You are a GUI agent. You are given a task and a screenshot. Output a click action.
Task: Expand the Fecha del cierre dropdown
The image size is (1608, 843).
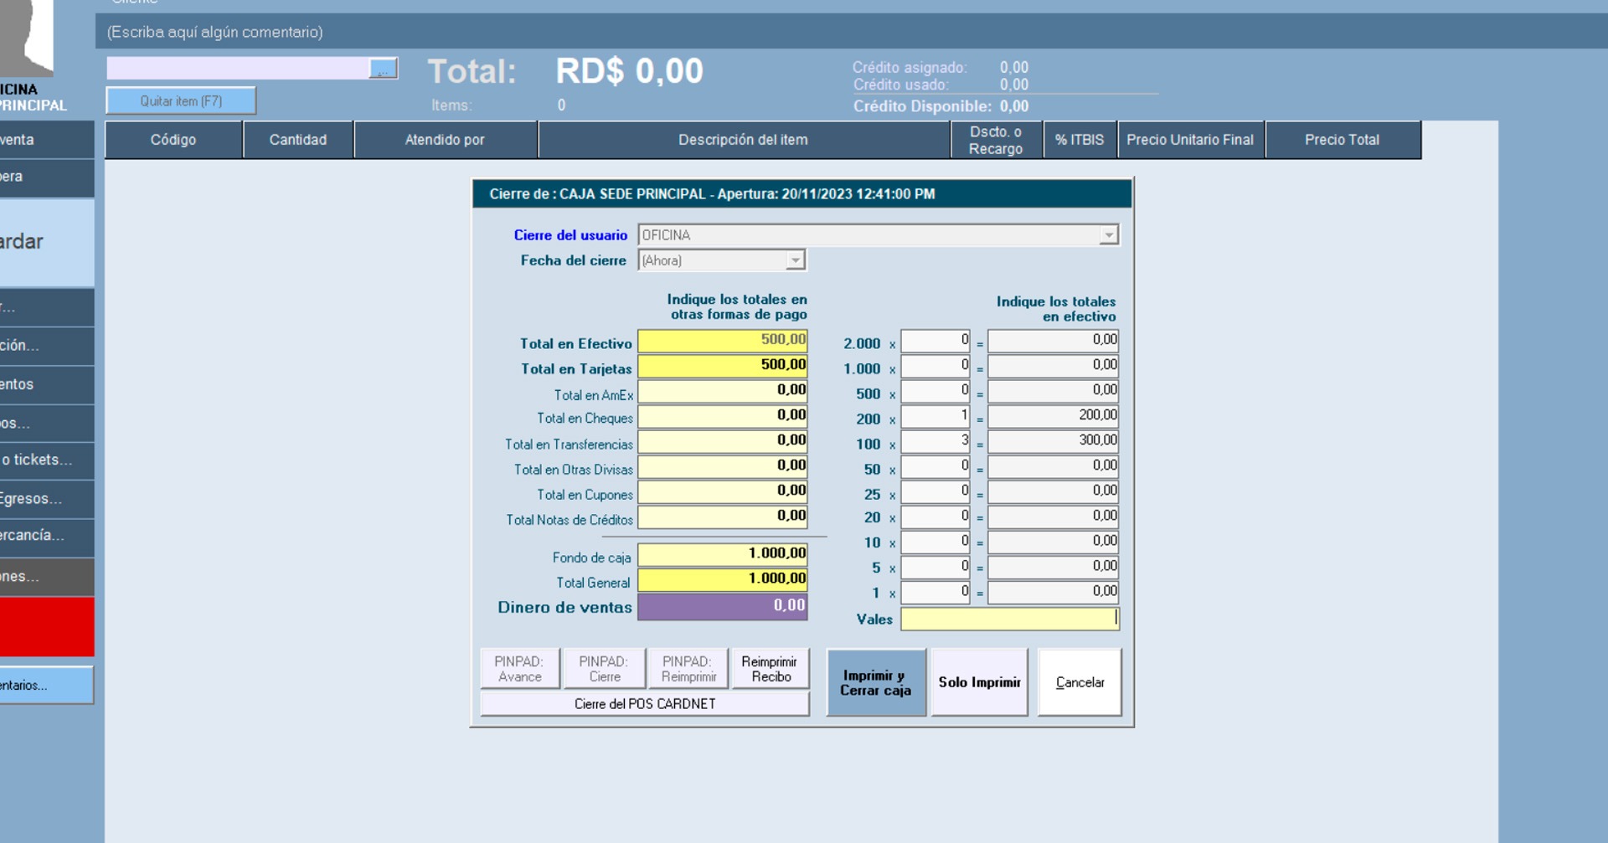[x=795, y=261]
